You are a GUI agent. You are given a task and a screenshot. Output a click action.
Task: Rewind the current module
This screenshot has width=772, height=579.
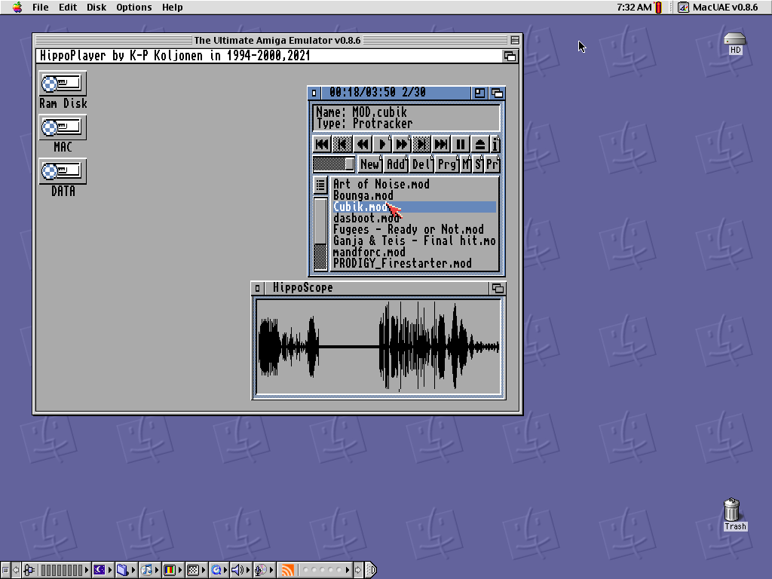click(x=362, y=144)
